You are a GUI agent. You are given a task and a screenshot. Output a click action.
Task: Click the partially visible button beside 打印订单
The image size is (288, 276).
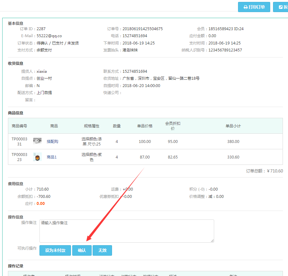(281, 7)
